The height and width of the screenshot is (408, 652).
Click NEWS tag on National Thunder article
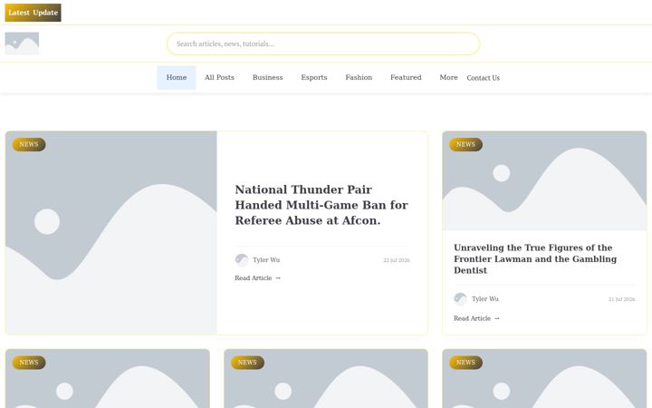click(29, 144)
